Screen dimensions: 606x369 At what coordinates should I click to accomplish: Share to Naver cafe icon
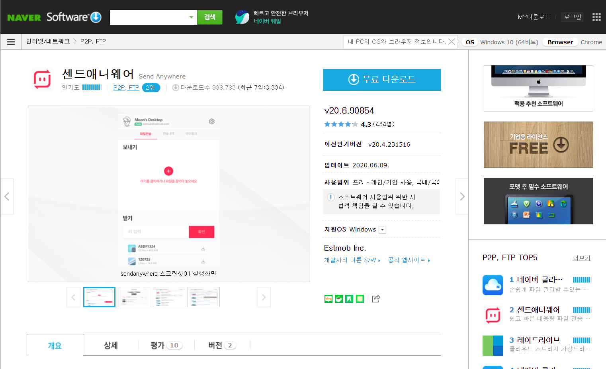(339, 299)
